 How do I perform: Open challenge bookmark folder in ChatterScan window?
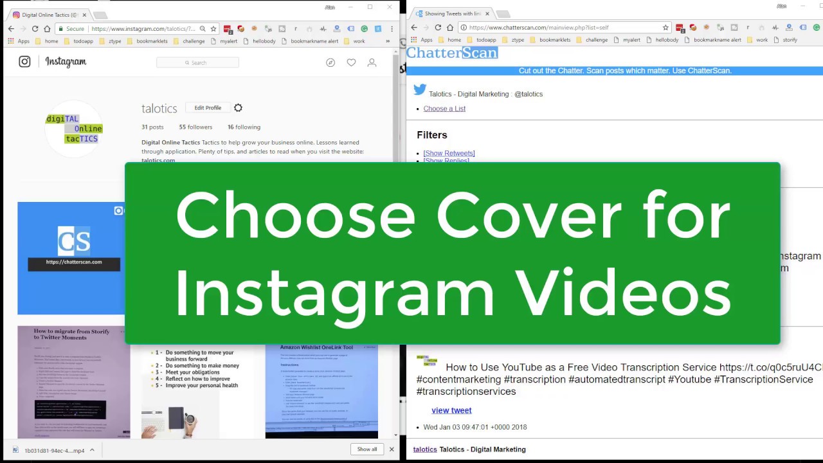tap(592, 40)
